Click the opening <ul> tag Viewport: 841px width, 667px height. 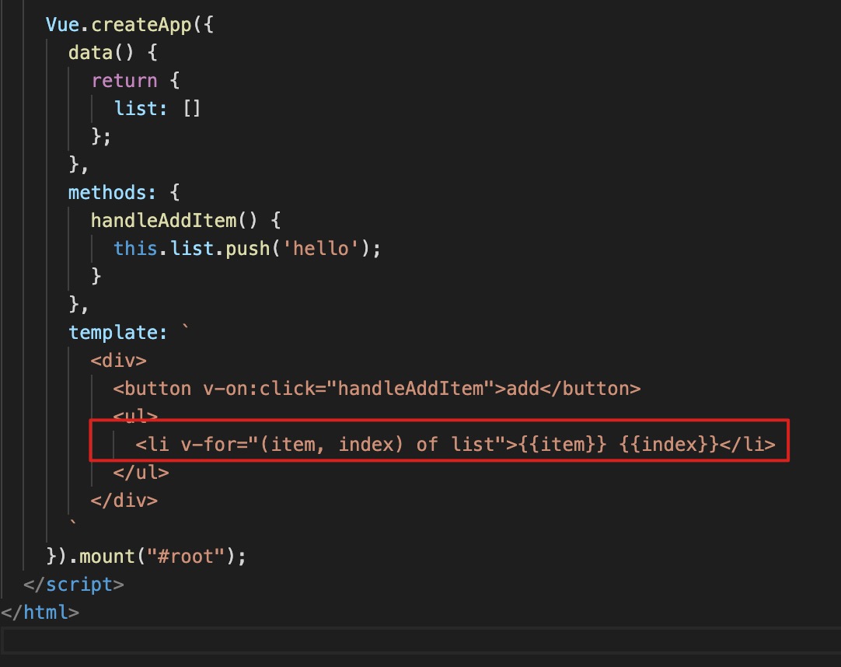(135, 415)
